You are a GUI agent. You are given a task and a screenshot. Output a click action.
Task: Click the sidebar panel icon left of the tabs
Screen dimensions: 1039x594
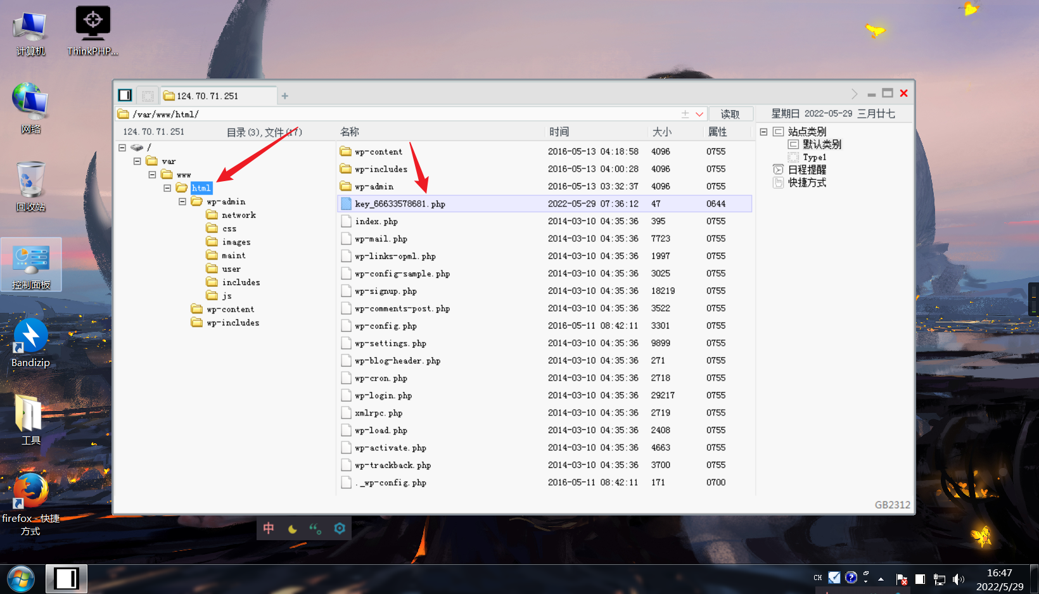pos(125,96)
